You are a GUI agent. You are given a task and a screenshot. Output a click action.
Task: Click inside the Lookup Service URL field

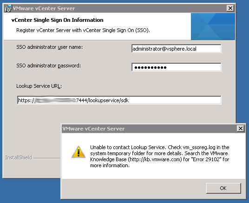119,100
